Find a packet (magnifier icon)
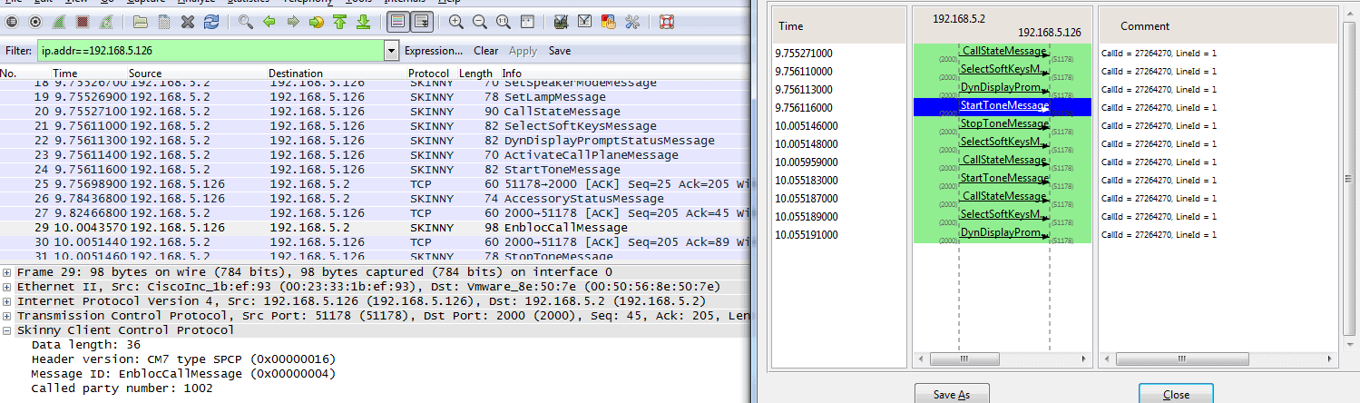The width and height of the screenshot is (1360, 403). (246, 21)
